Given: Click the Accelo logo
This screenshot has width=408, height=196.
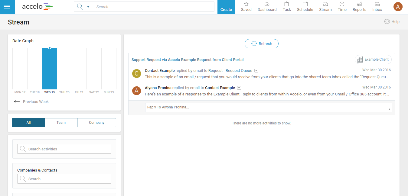Looking at the screenshot, I should [37, 7].
